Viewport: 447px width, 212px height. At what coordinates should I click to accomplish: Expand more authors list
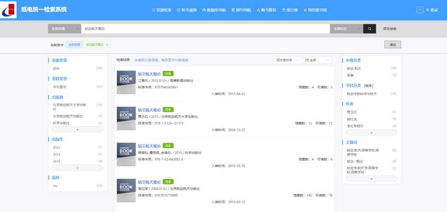pyautogui.click(x=371, y=132)
